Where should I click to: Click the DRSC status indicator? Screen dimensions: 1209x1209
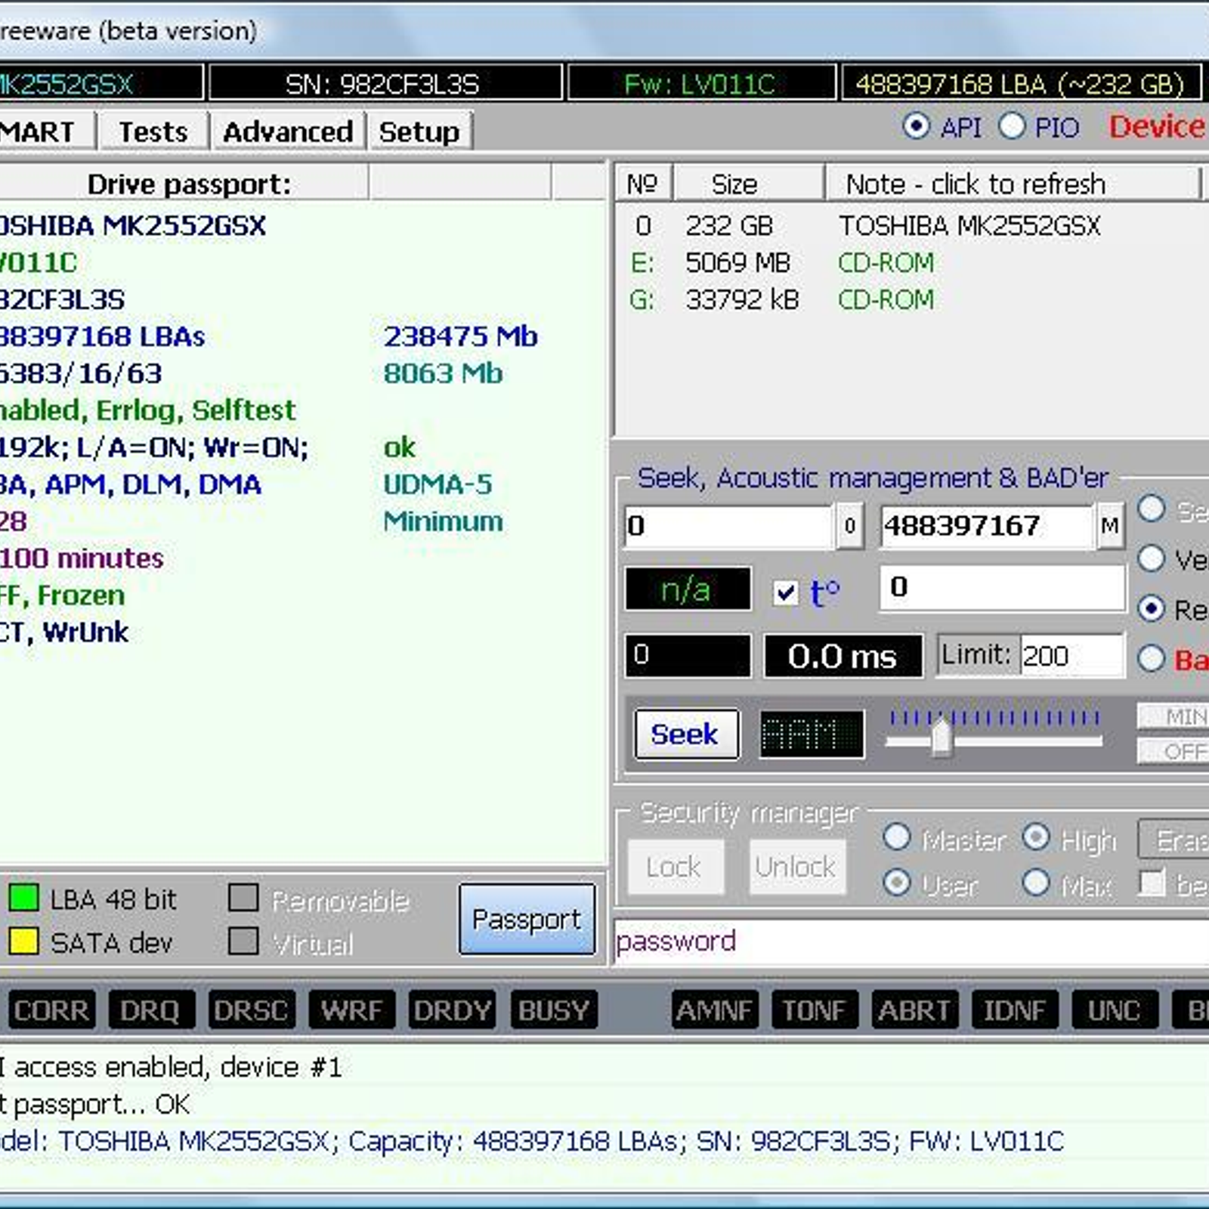click(x=251, y=1010)
